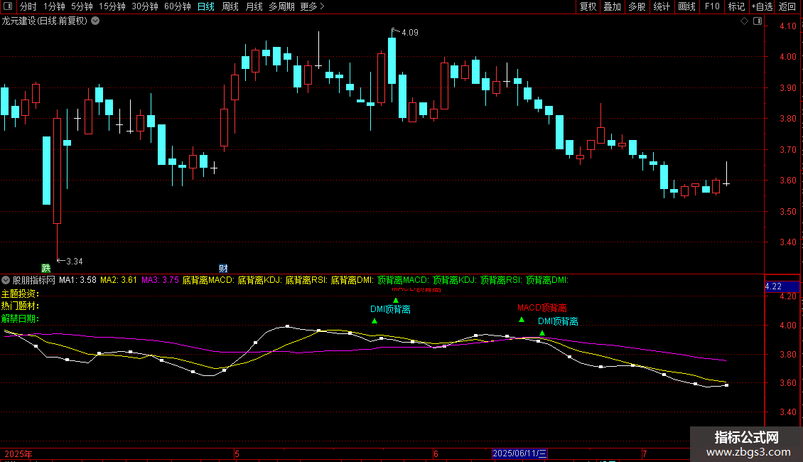Switch to the 月线 monthly chart

(254, 6)
